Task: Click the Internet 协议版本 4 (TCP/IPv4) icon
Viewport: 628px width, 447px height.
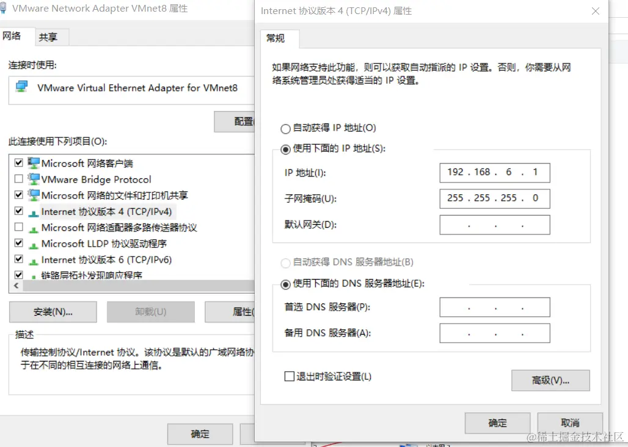Action: [x=34, y=213]
